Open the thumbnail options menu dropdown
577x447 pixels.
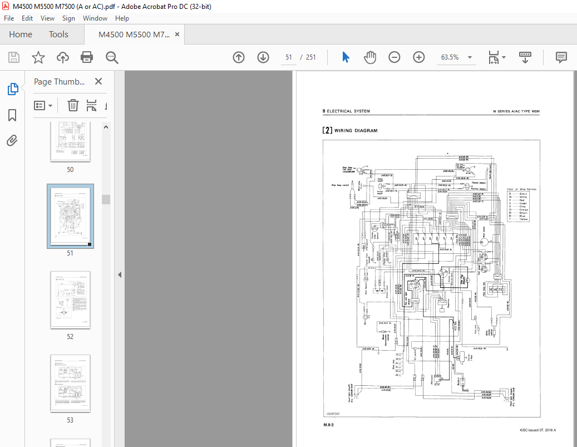[x=43, y=106]
